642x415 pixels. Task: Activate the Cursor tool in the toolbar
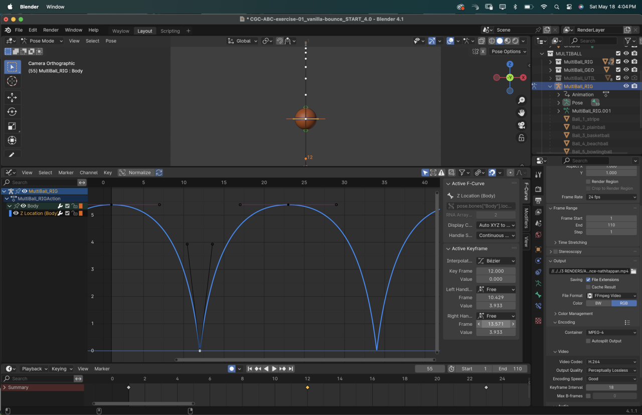[12, 81]
